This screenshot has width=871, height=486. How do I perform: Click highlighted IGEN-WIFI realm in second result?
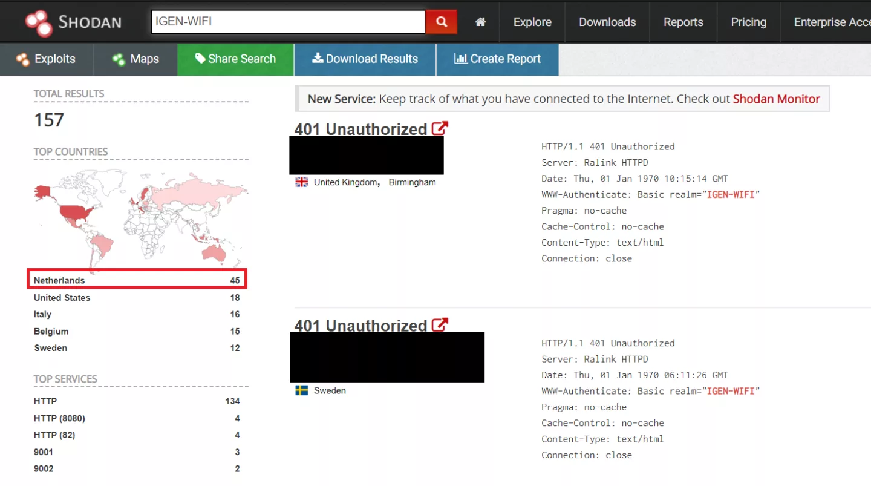click(731, 391)
